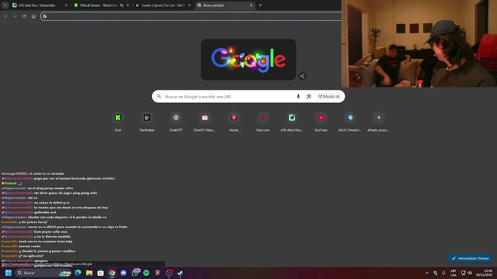Launch Microsoft Edge from the taskbar
Viewport: 497px width, 279px height.
coord(78,273)
